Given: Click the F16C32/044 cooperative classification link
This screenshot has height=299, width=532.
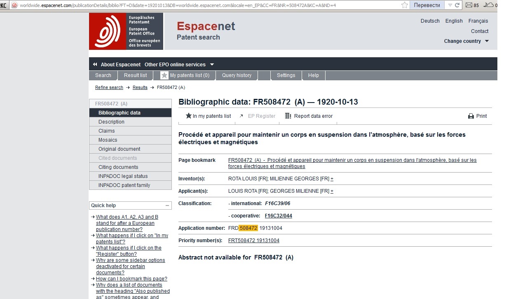Looking at the screenshot, I should pyautogui.click(x=278, y=216).
